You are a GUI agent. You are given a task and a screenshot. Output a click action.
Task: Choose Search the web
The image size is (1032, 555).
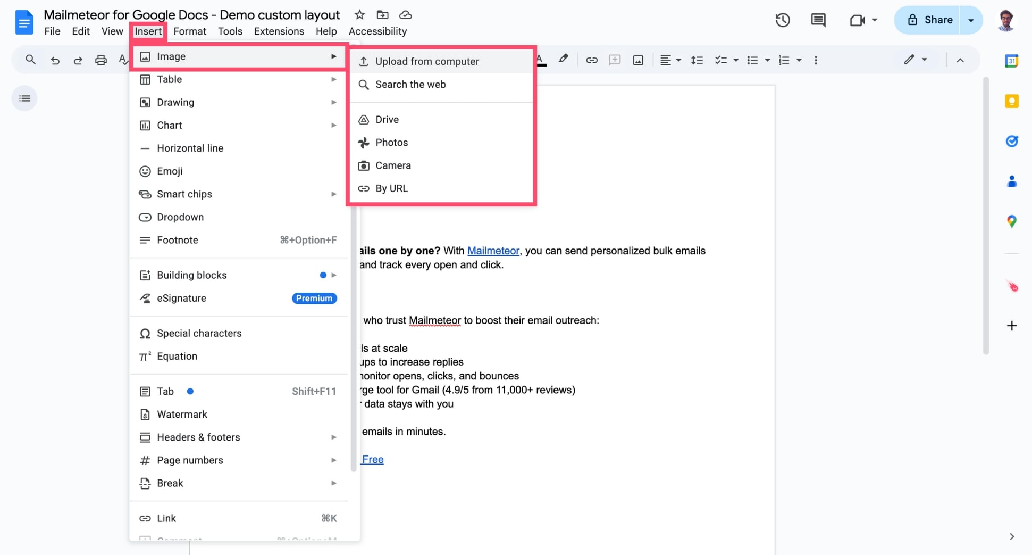tap(441, 84)
